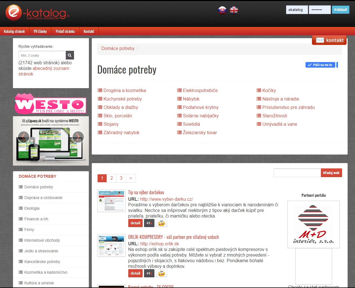Open Pridať stránku menu item
355x288 pixels.
pos(65,31)
